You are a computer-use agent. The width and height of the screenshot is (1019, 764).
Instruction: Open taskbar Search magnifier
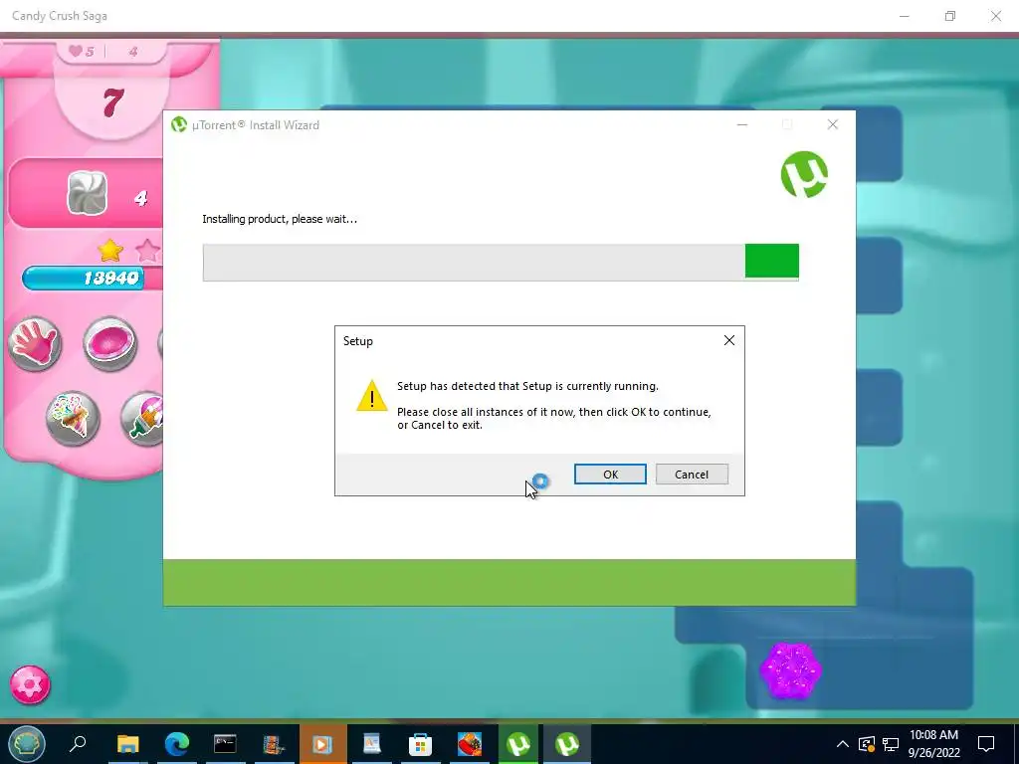pyautogui.click(x=78, y=744)
